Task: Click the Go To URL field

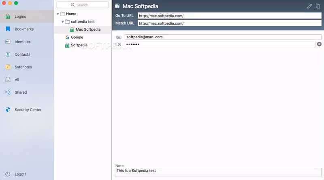Action: click(x=230, y=16)
